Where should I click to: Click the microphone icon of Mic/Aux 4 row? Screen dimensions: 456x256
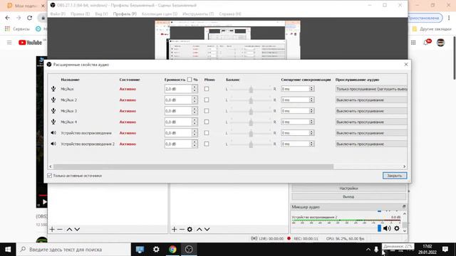tap(53, 122)
